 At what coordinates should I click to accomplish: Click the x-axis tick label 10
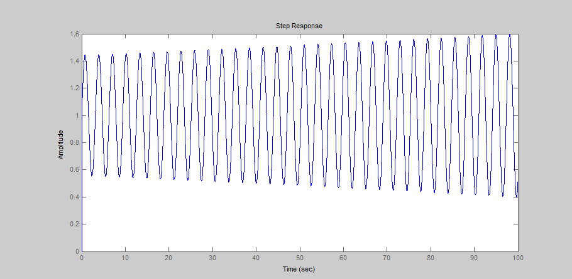click(125, 258)
